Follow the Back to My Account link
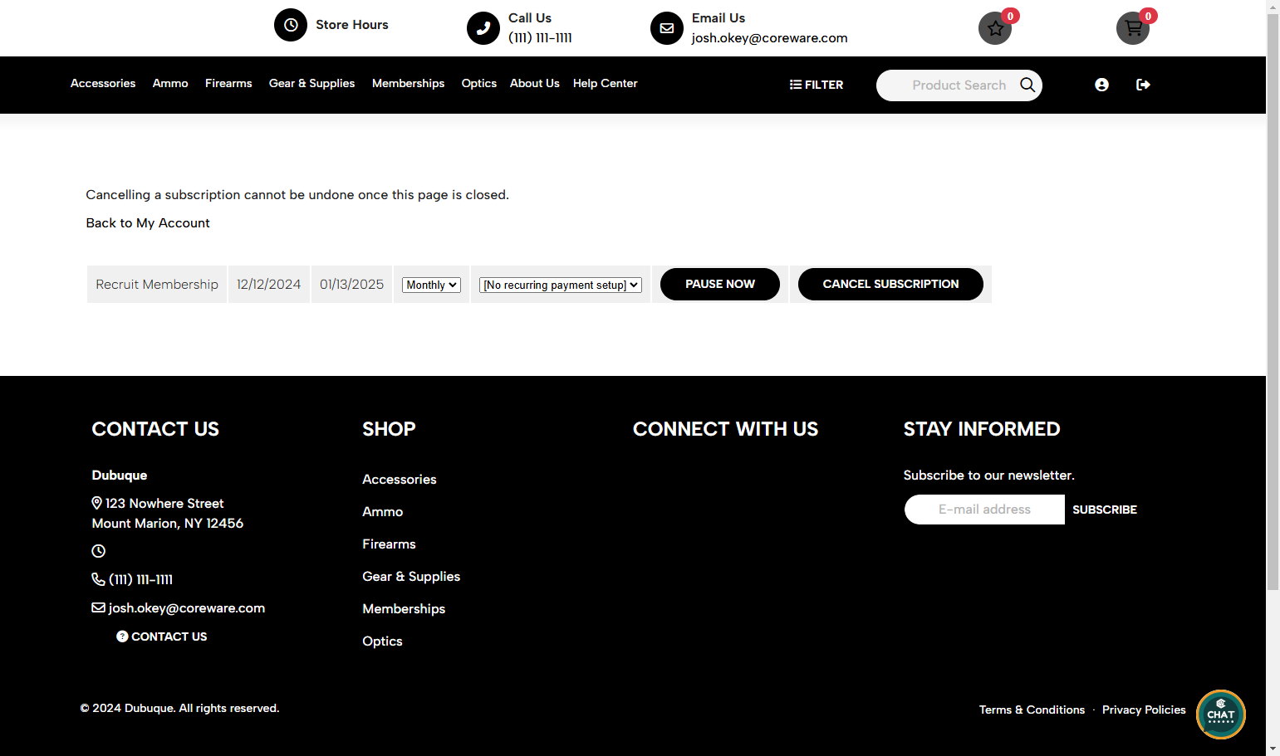Viewport: 1280px width, 756px height. click(x=148, y=222)
